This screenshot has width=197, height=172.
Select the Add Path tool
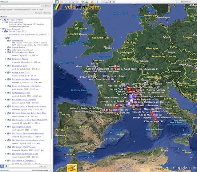tap(70, 2)
